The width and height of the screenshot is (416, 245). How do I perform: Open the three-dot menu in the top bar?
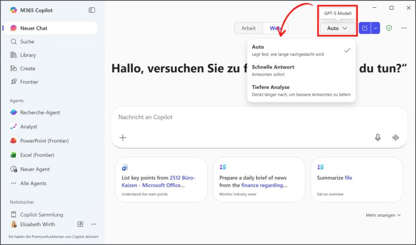coord(404,28)
